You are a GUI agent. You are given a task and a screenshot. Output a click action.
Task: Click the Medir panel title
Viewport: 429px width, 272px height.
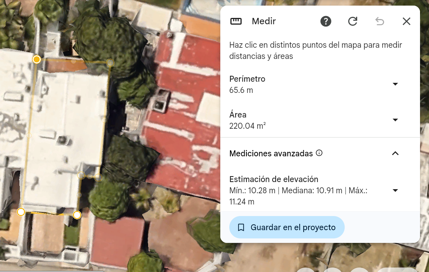(264, 21)
